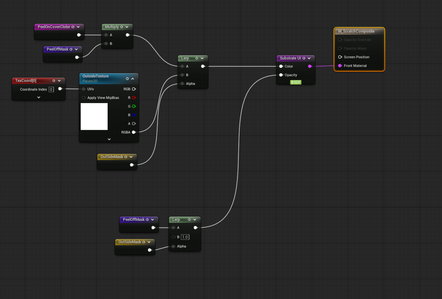442x299 pixels.
Task: Click the magenta output pin on Substrate UI
Action: [310, 66]
